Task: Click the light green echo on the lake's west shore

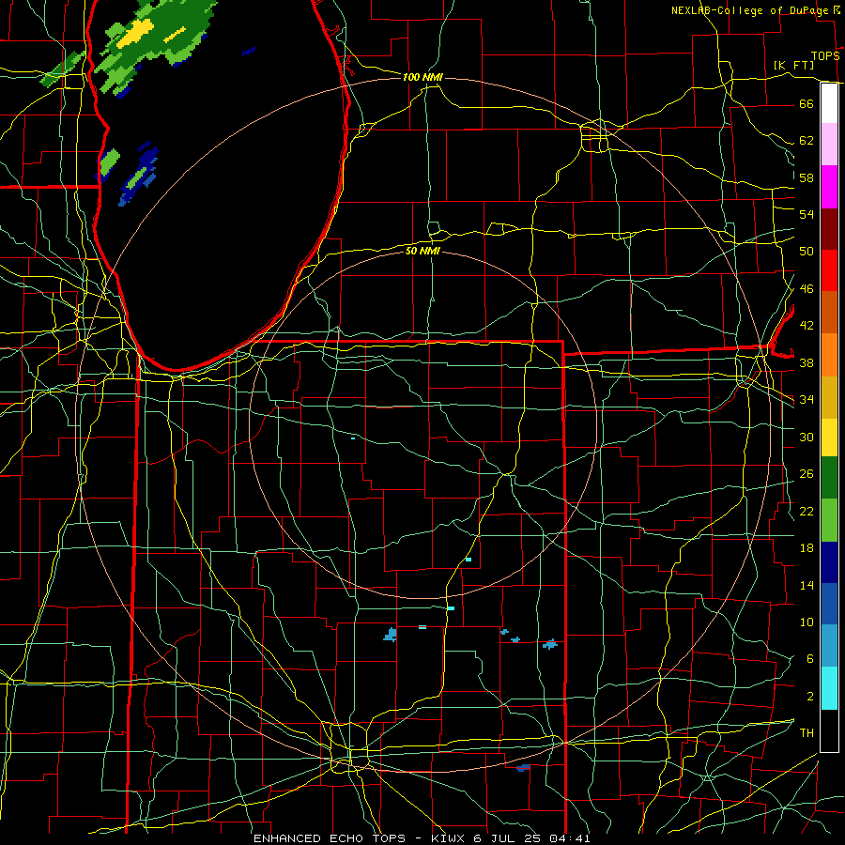Action: click(x=110, y=161)
